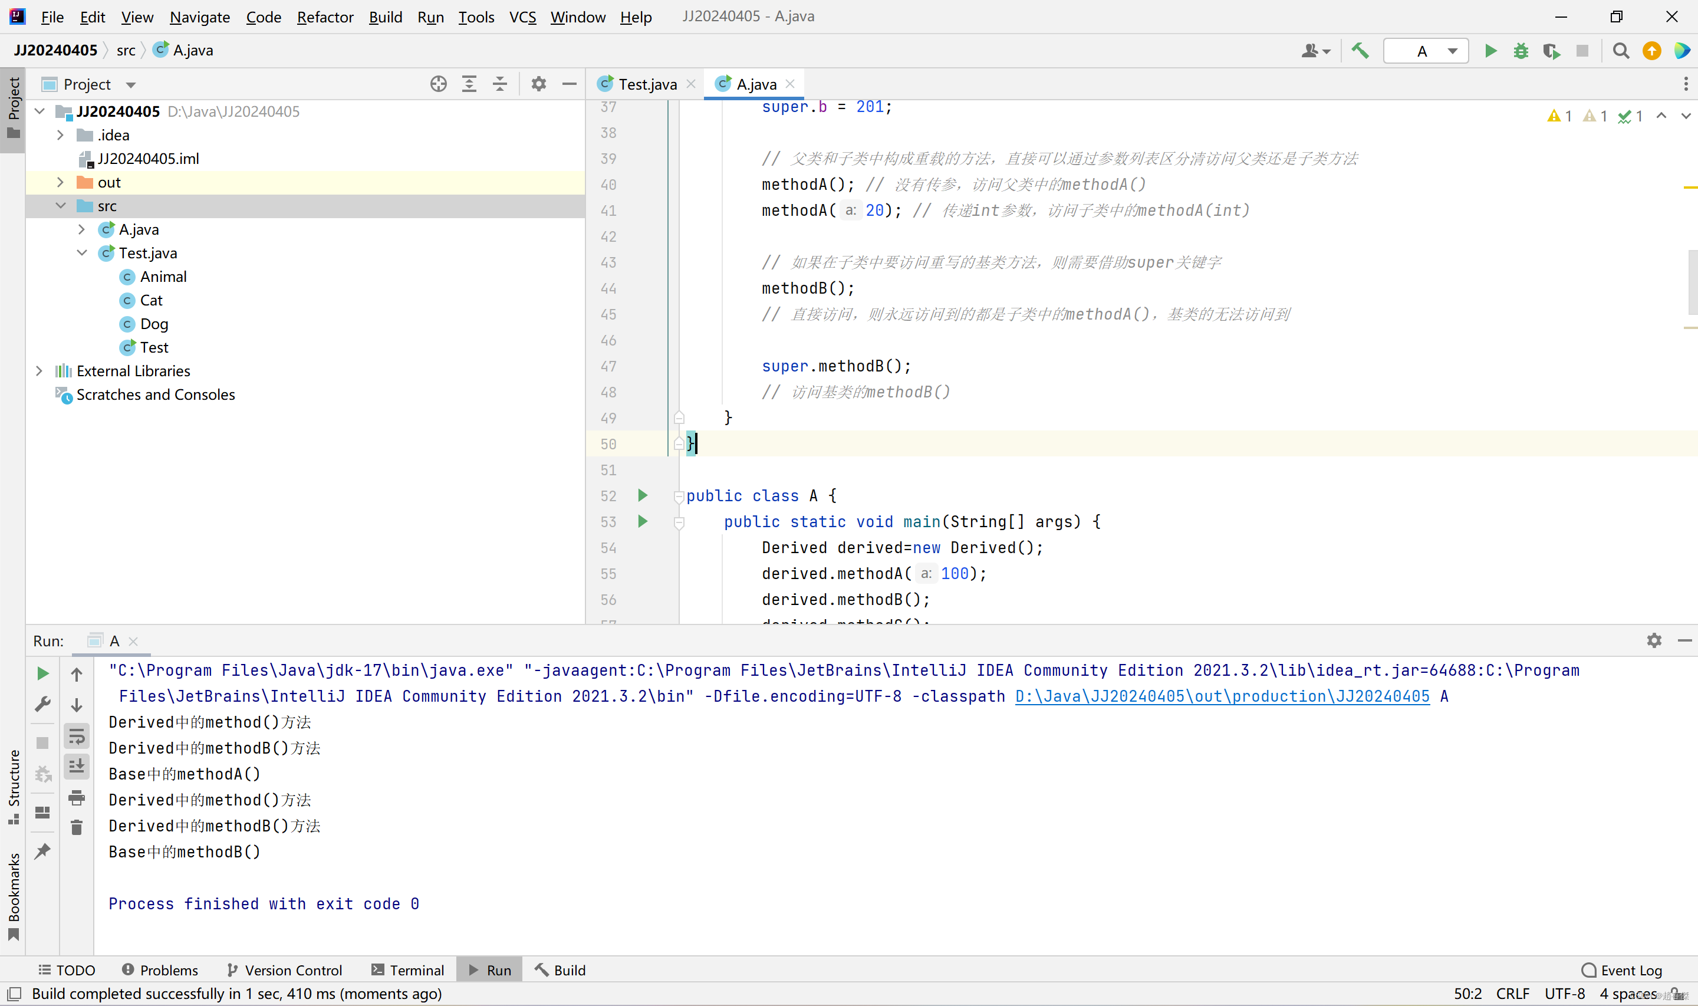1698x1006 pixels.
Task: Toggle Soft-Wrap in Run console
Action: (77, 736)
